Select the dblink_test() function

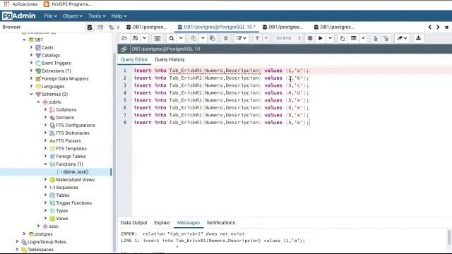76,172
